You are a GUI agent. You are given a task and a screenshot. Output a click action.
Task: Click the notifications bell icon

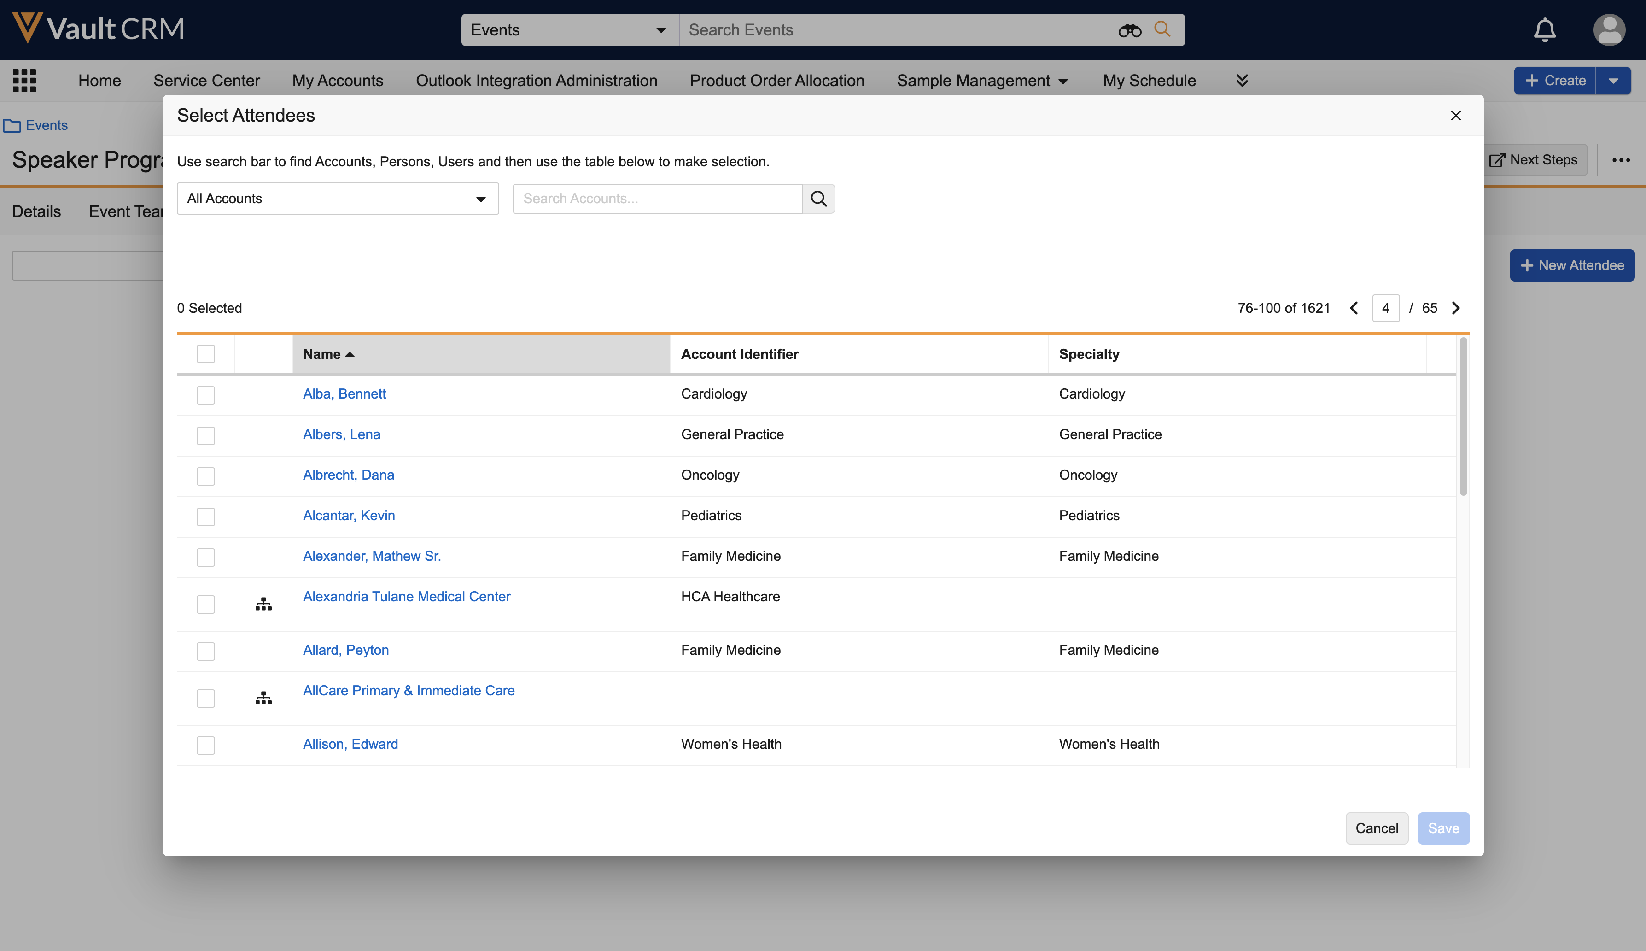[1544, 30]
